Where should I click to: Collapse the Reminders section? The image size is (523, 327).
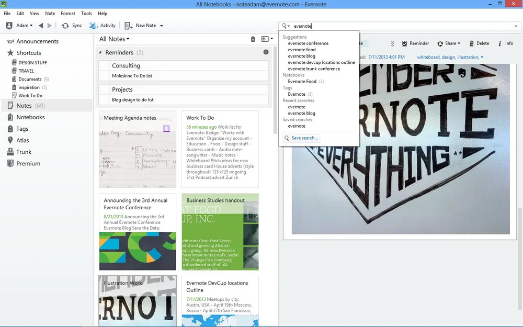99,52
